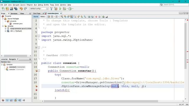Toggle Show Inherited Members in Navigator
This screenshot has height=106, width=189.
tap(3, 100)
